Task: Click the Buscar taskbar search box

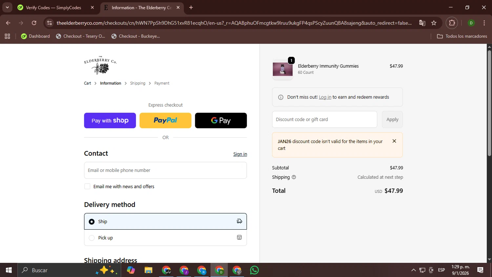Action: tap(70, 270)
